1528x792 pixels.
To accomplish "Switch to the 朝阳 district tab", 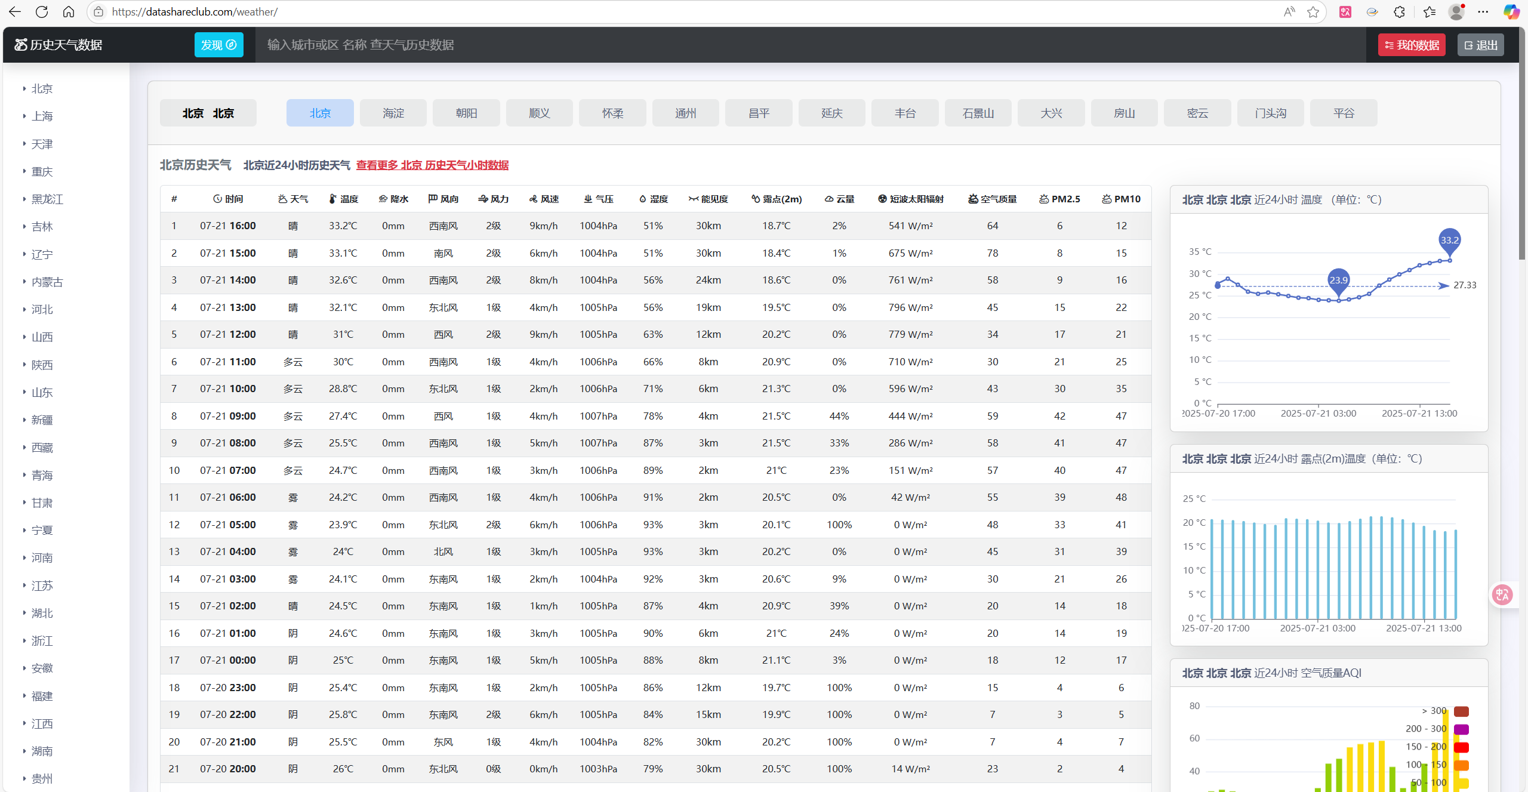I will click(x=466, y=113).
